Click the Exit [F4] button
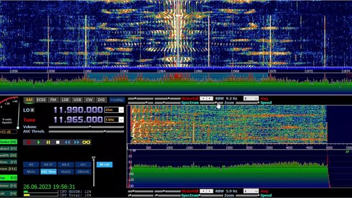The width and height of the screenshot is (352, 198). (x=8, y=193)
